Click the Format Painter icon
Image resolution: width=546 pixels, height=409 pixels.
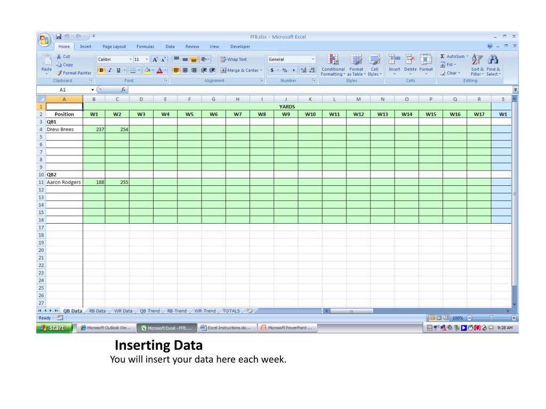pos(58,72)
